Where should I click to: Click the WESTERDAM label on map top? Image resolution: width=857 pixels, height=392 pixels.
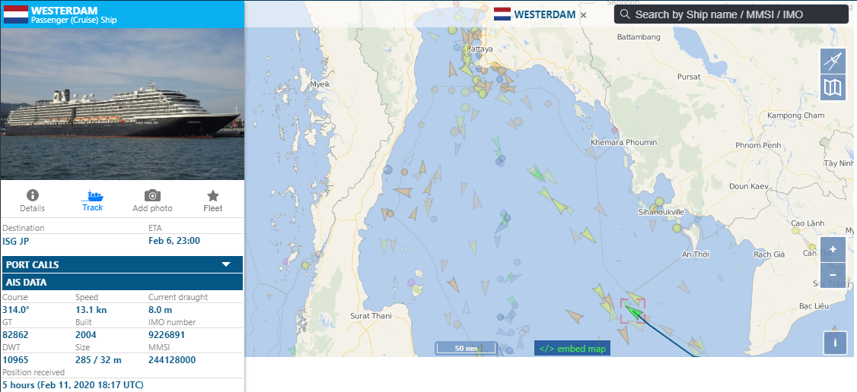click(x=545, y=14)
